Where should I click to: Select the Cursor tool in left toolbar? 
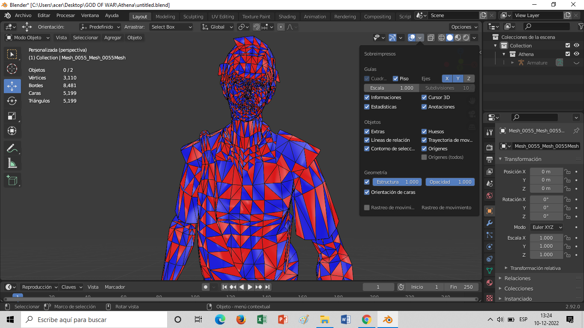12,69
